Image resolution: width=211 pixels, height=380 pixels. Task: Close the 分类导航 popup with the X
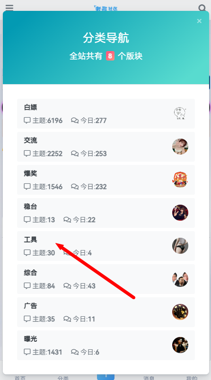click(199, 21)
